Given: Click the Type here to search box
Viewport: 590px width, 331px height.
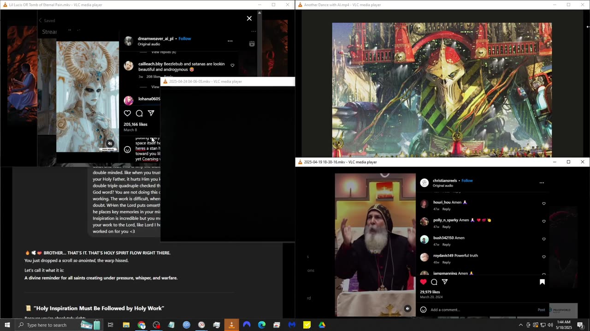Looking at the screenshot, I should pyautogui.click(x=60, y=325).
